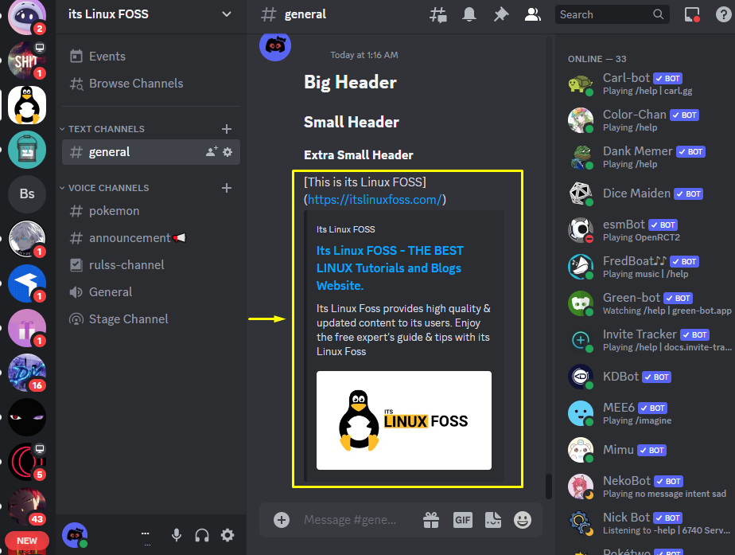
Task: Open esmBot member profile
Action: (x=646, y=230)
